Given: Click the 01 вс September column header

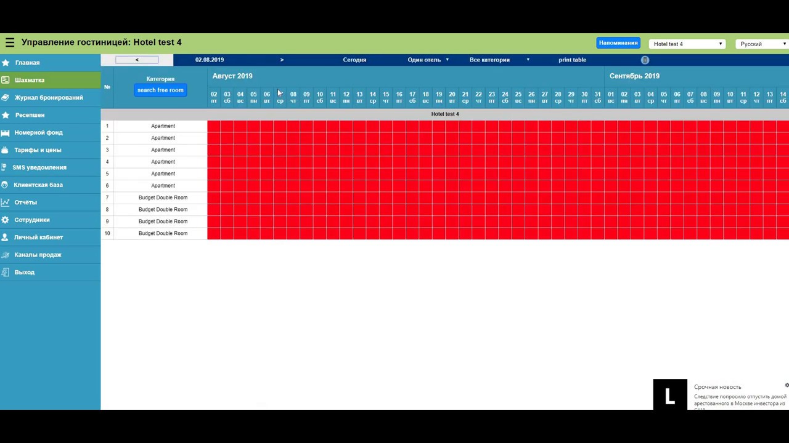Looking at the screenshot, I should (611, 97).
